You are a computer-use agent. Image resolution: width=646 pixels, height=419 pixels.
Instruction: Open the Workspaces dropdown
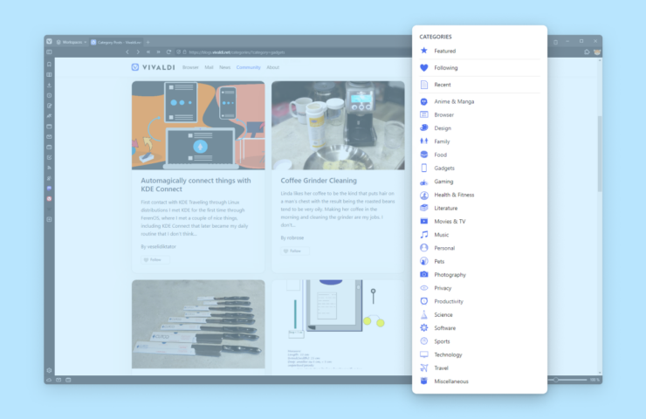click(x=72, y=42)
